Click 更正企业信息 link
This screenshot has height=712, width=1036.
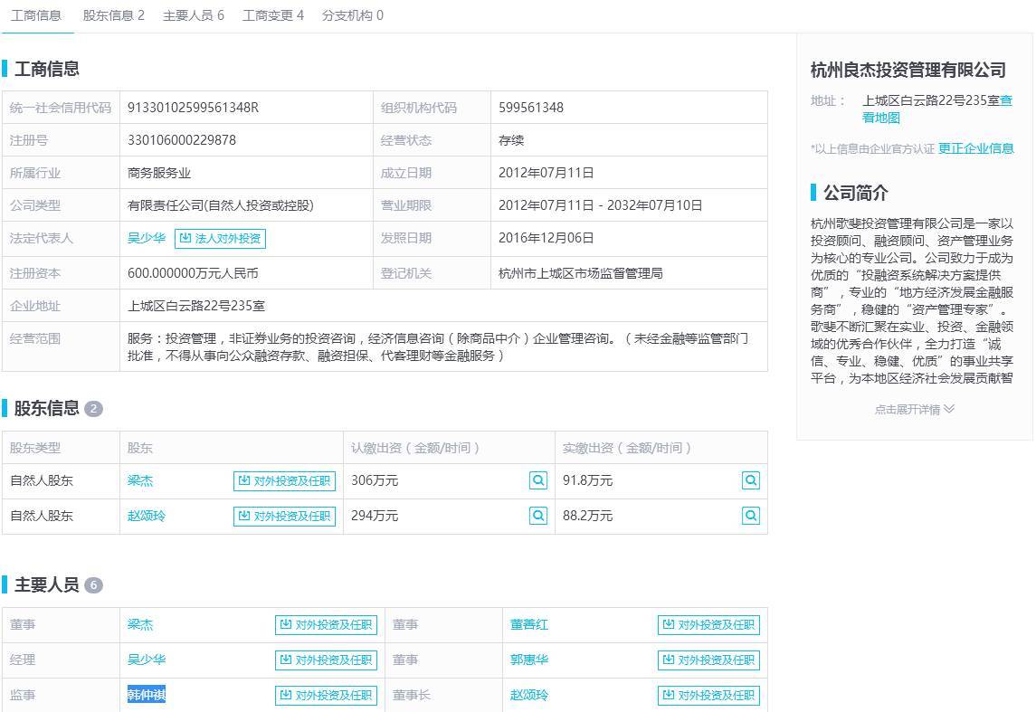click(x=975, y=148)
